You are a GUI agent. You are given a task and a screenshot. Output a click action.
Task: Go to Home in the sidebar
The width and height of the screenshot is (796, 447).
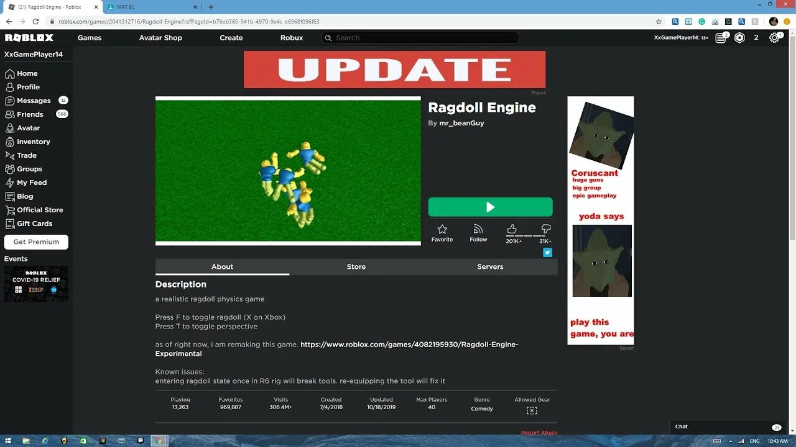[27, 73]
